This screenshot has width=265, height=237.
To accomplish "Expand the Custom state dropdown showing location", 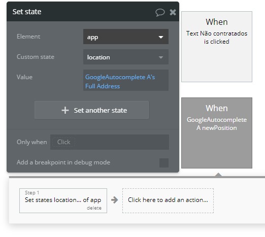I will click(x=126, y=57).
